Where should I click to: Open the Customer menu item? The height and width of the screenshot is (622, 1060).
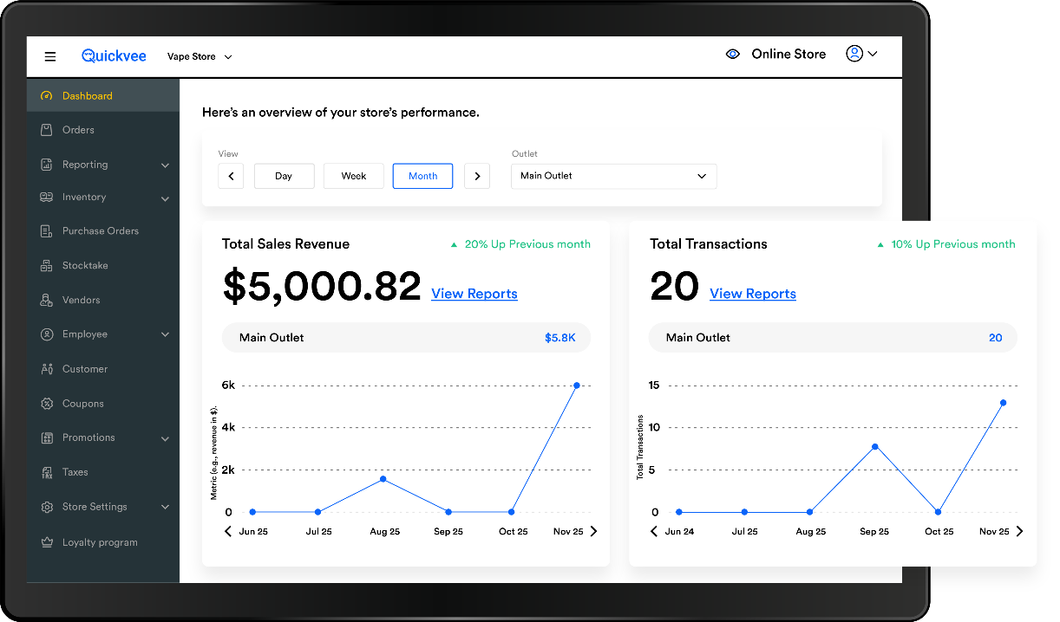(x=85, y=369)
